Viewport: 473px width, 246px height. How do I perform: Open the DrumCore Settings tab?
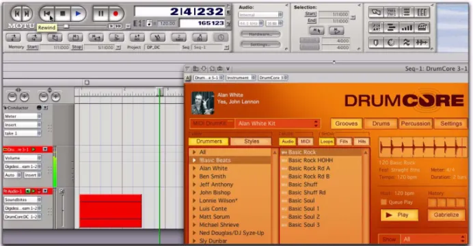point(451,124)
